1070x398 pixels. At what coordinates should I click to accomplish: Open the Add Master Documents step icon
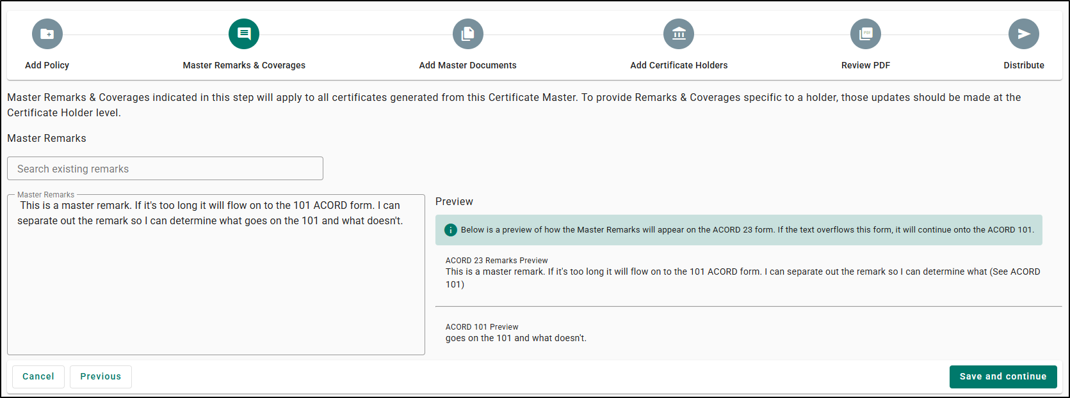[468, 34]
